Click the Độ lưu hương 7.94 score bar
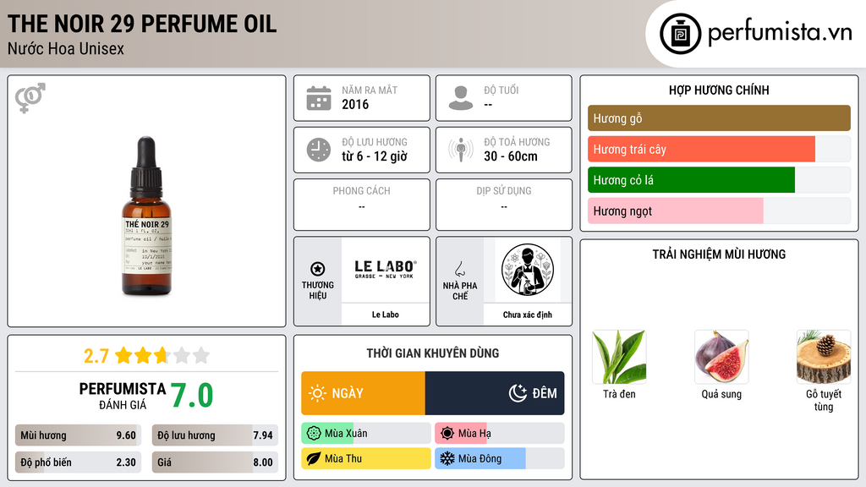This screenshot has width=866, height=487. (x=215, y=435)
